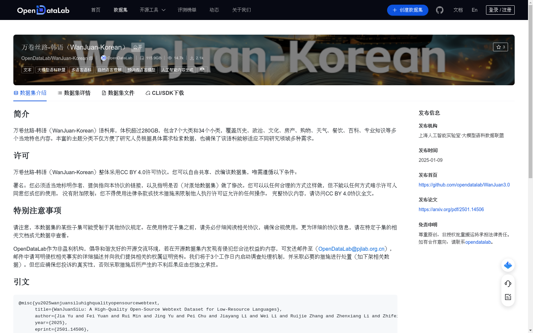533x333 pixels.
Task: Go to 首页 in the navigation
Action: (96, 10)
